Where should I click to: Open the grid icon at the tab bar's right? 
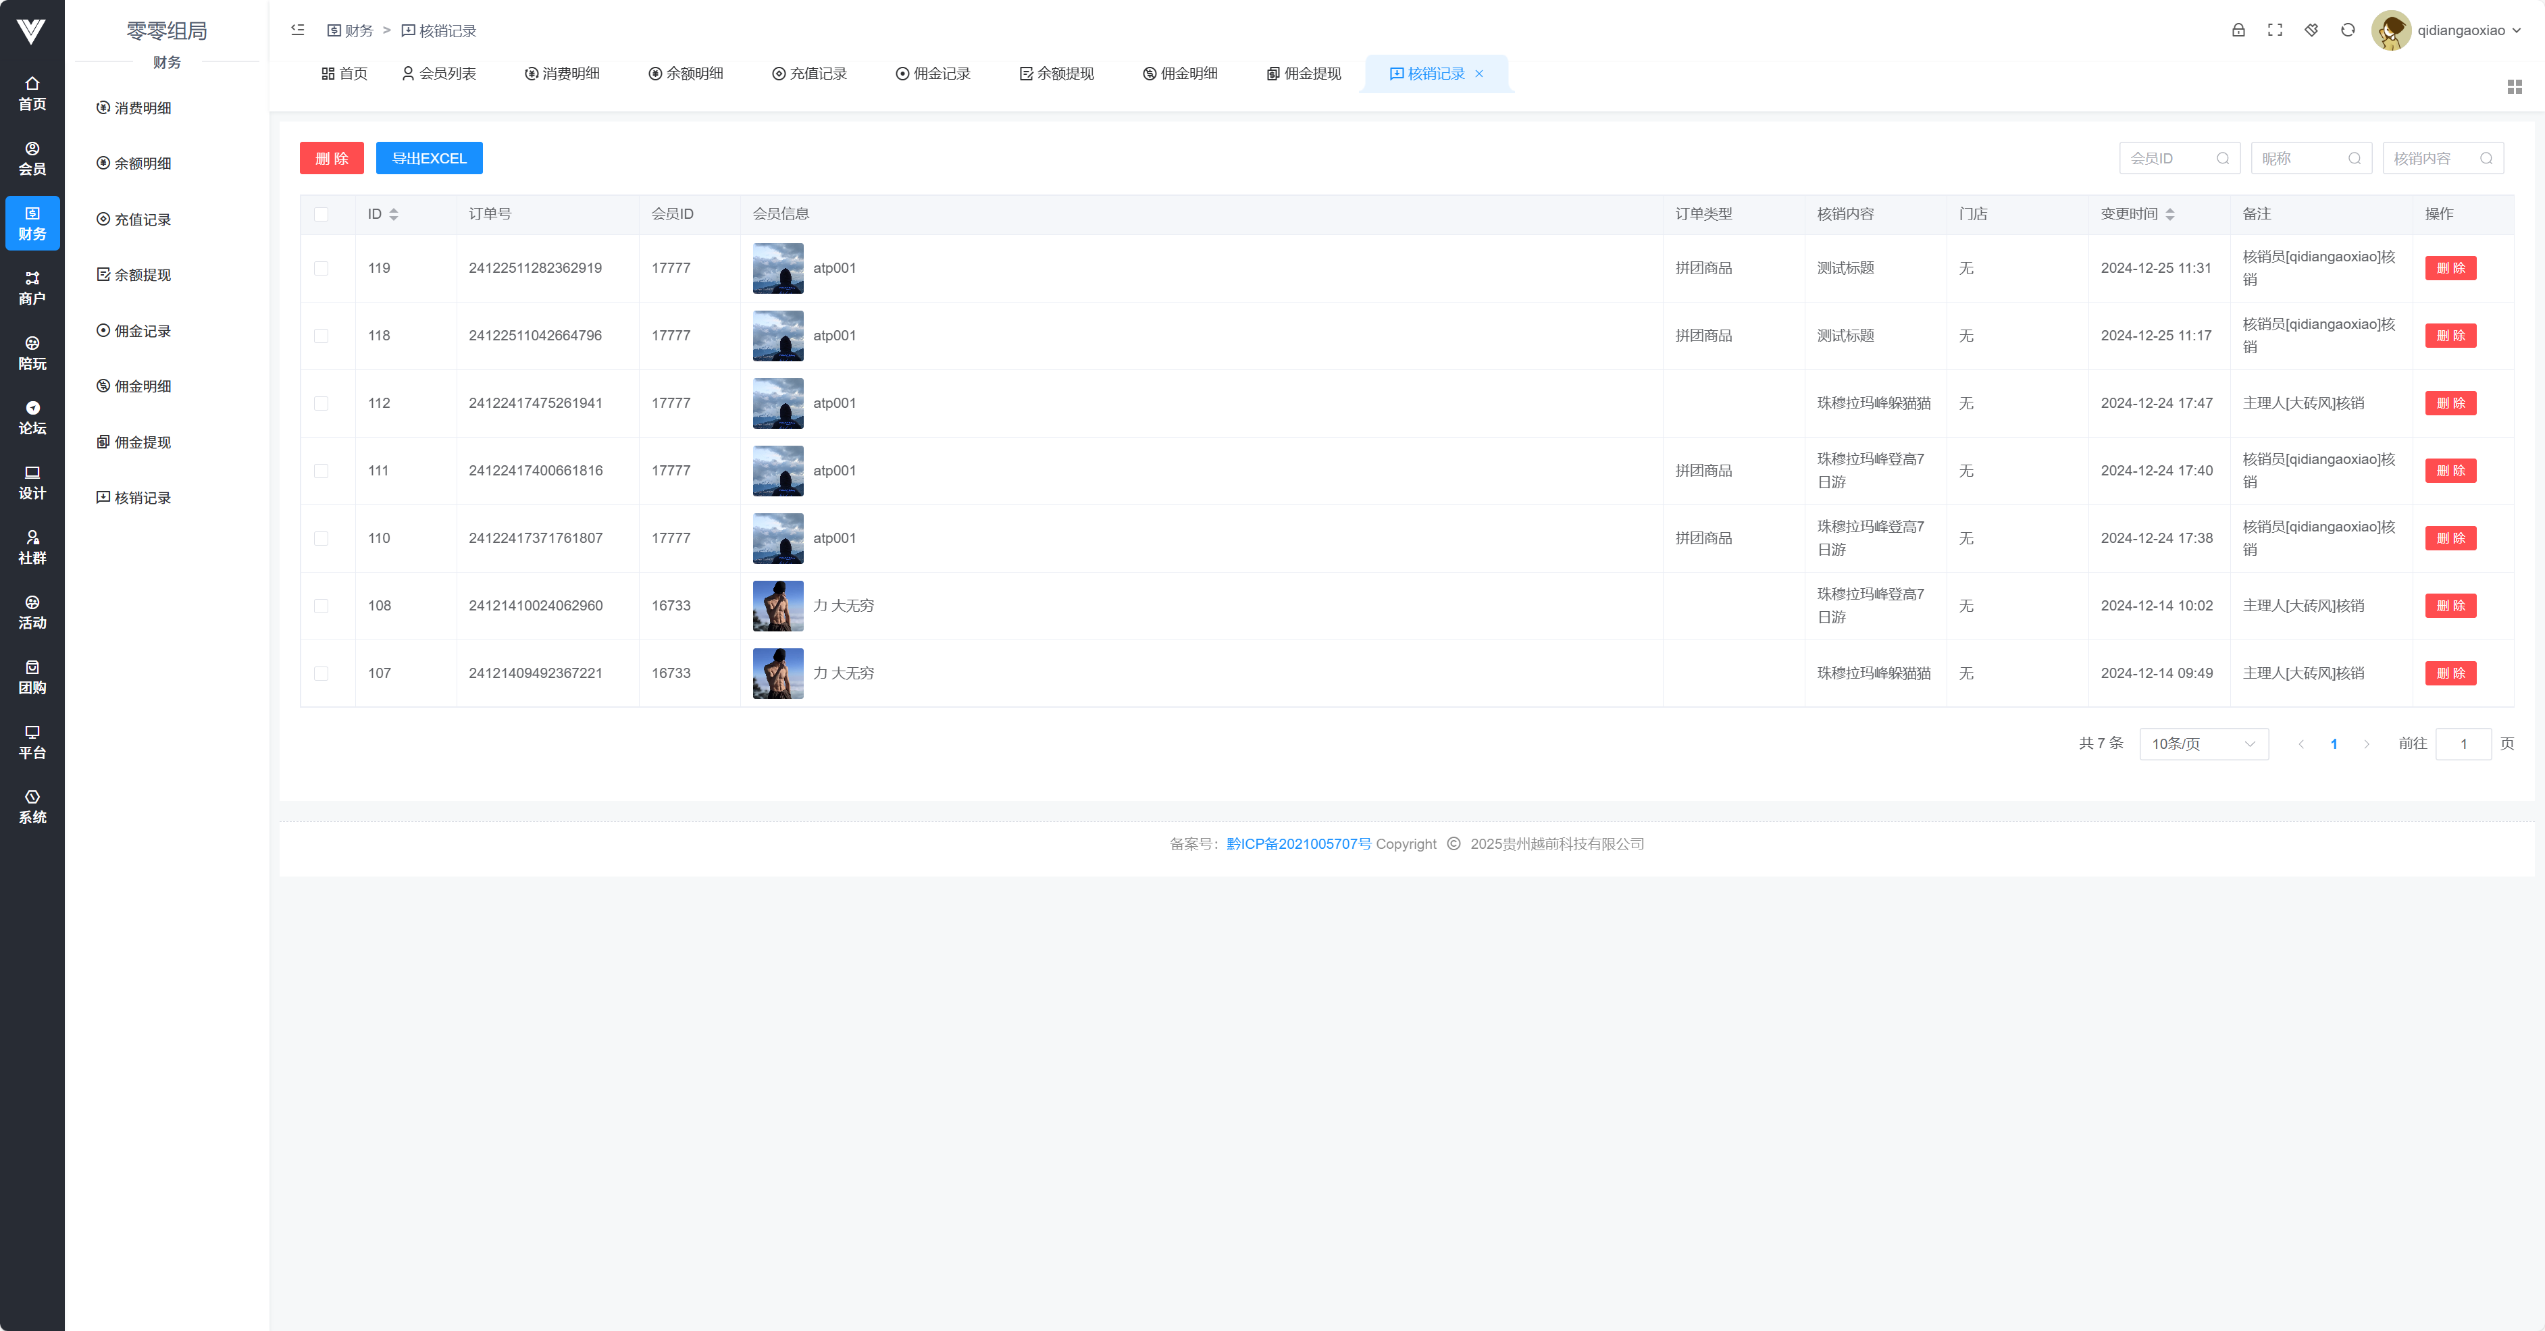click(x=2515, y=87)
